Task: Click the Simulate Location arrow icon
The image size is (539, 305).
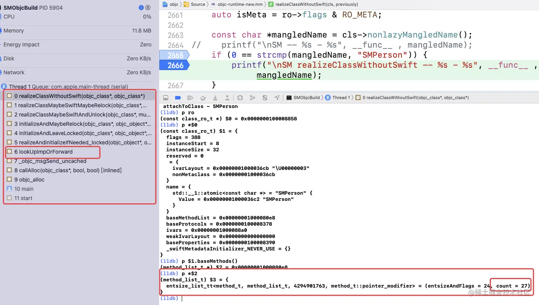Action: coord(277,98)
